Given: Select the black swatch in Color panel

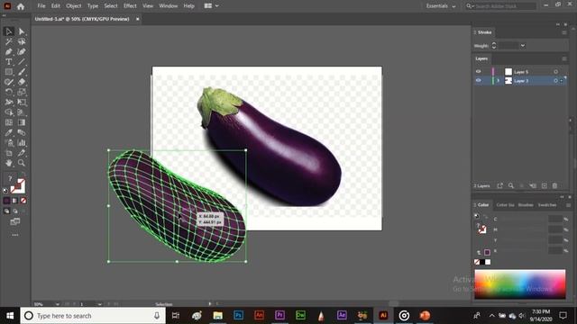Looking at the screenshot, I should [x=482, y=262].
